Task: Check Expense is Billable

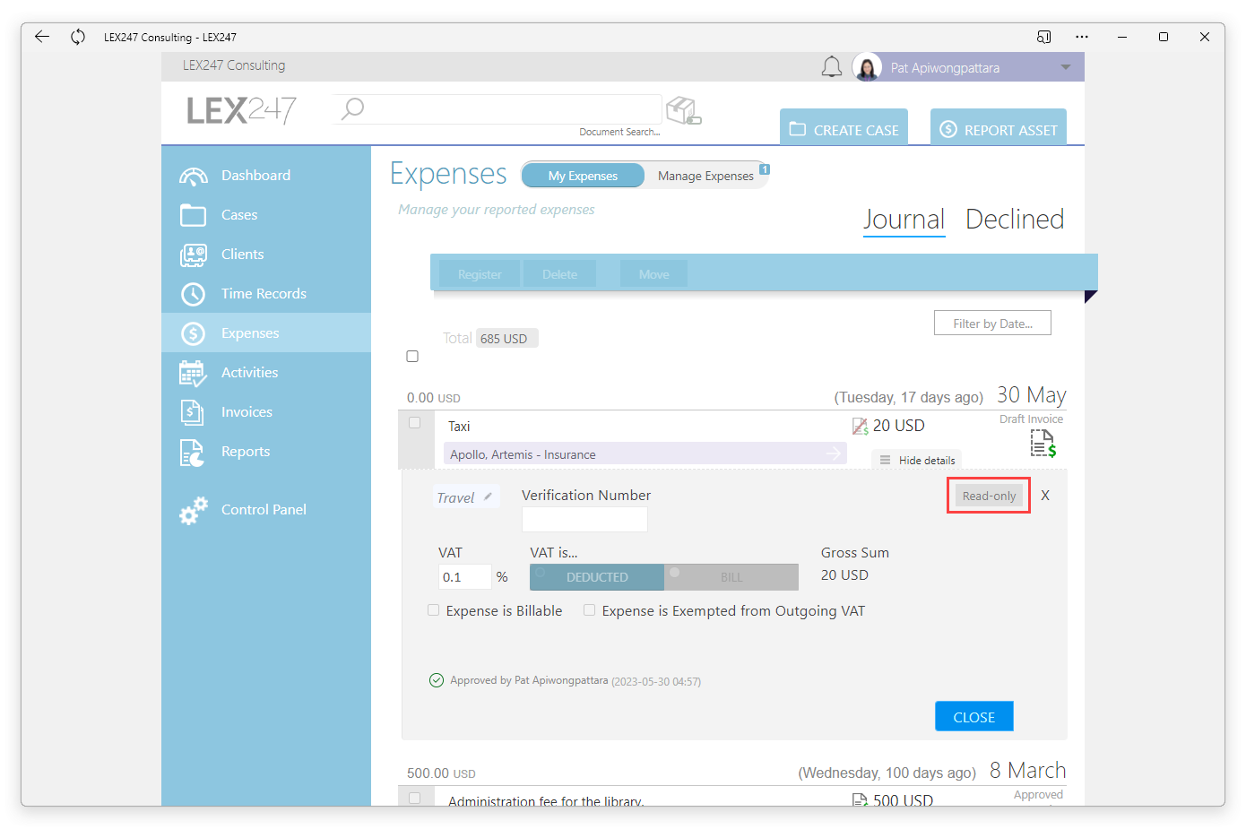Action: pos(434,610)
